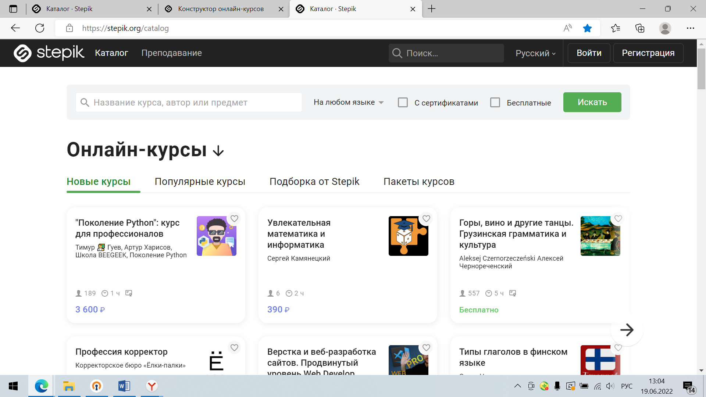Viewport: 706px width, 397px height.
Task: Enable the С сертификатами checkbox
Action: coord(403,103)
